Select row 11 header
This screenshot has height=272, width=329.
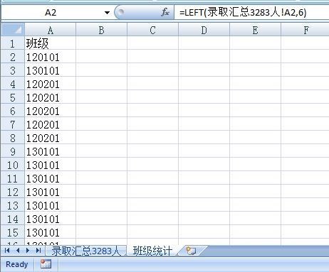(13, 178)
